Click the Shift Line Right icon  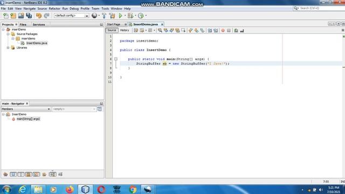coord(216,30)
